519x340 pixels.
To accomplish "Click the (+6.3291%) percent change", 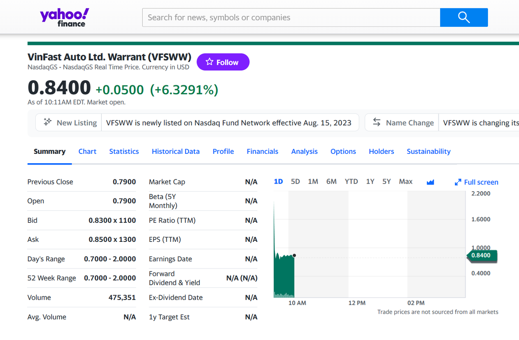I will 184,90.
